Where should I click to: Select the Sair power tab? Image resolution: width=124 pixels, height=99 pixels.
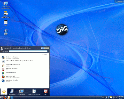pyautogui.click(x=45, y=92)
